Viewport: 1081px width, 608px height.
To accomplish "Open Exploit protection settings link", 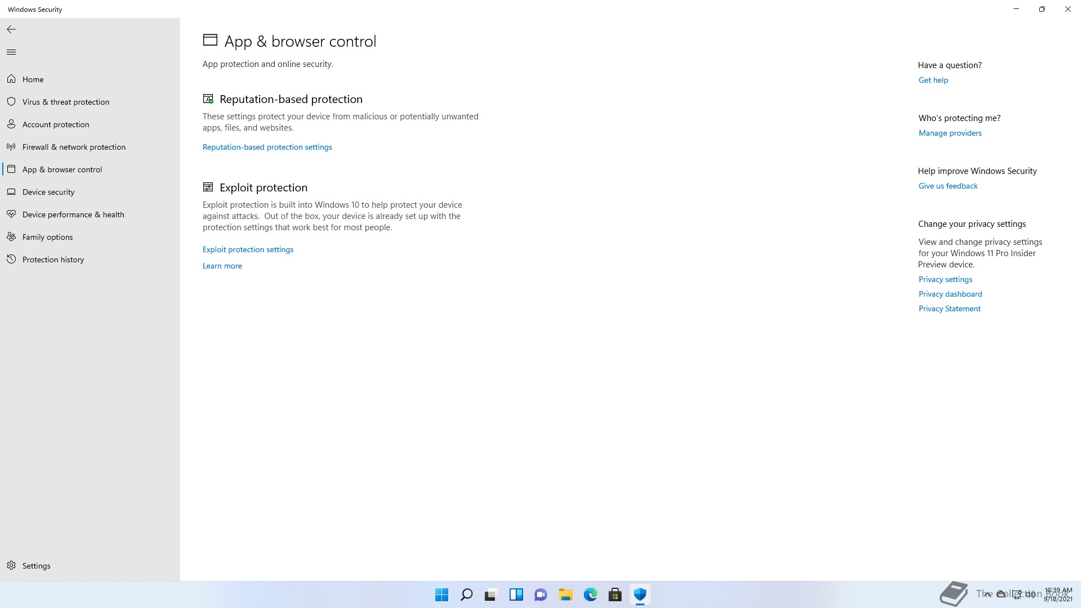I will click(x=248, y=249).
